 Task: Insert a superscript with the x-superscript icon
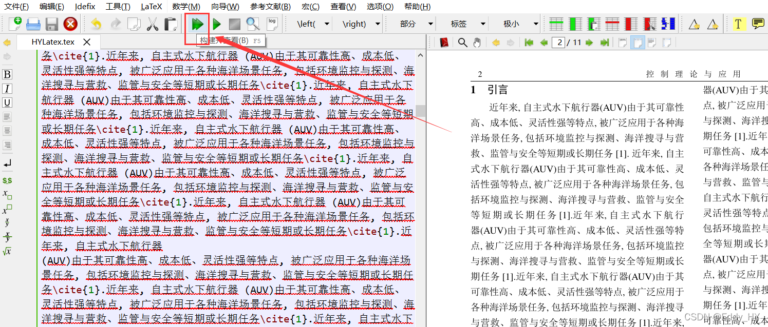(x=7, y=209)
